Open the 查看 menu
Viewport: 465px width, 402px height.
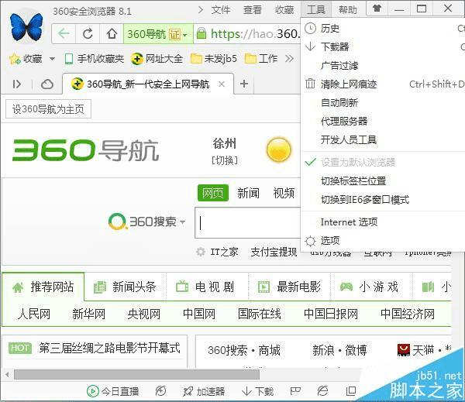(253, 10)
